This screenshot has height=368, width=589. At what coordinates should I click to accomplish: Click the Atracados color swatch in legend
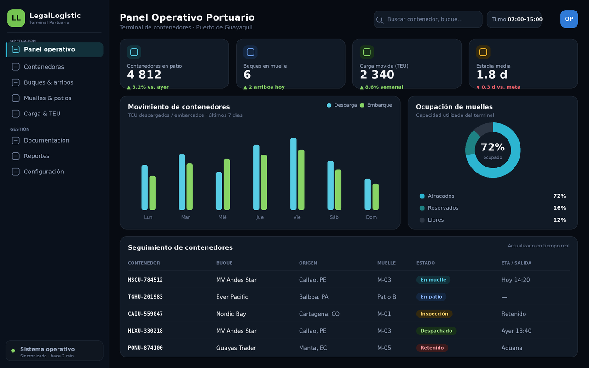pos(422,196)
